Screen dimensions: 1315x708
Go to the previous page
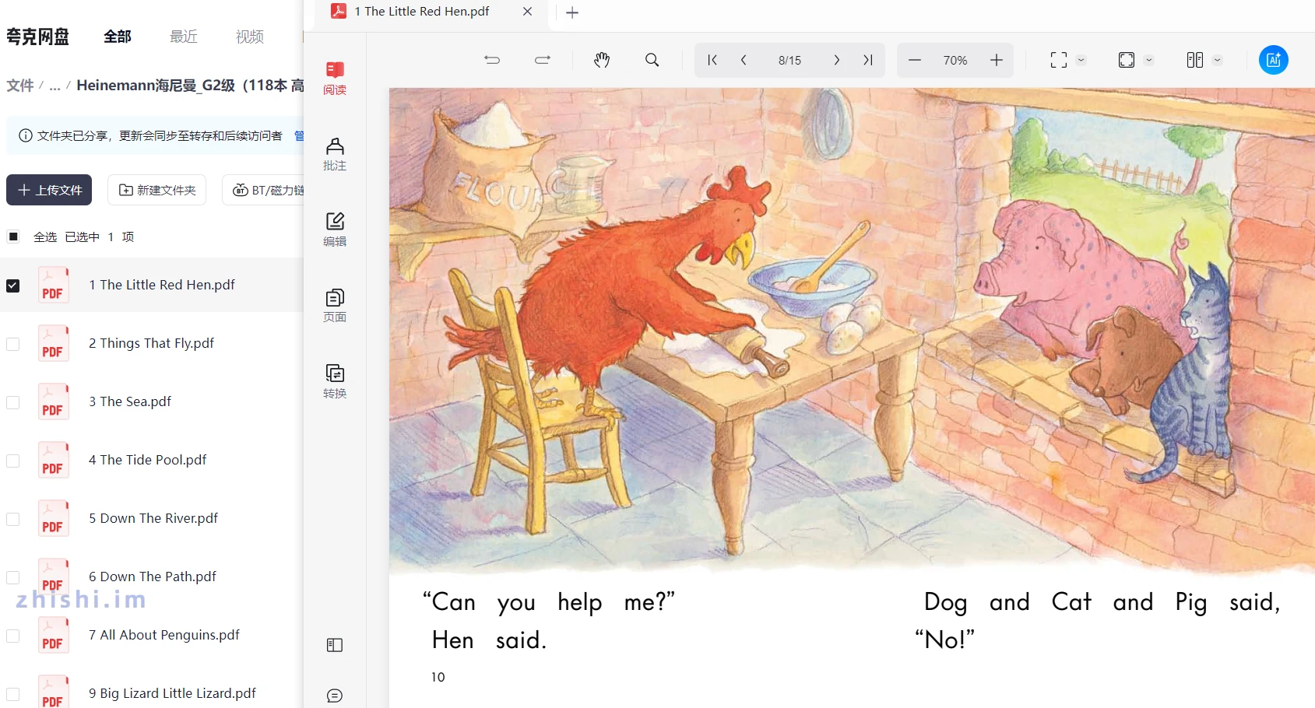tap(744, 60)
